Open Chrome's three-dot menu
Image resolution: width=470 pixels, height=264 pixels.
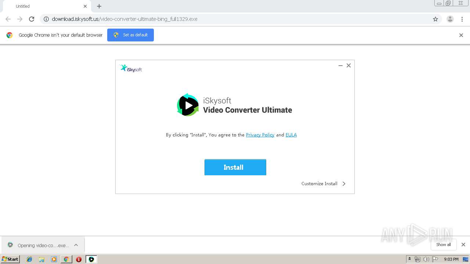(x=462, y=19)
